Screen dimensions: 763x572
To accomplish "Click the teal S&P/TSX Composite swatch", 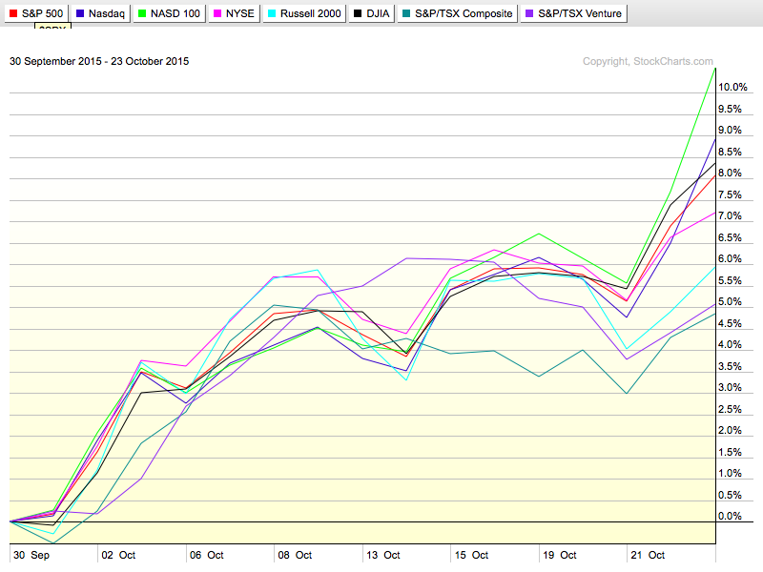I will [406, 13].
